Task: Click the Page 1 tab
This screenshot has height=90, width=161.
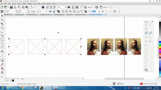Action: (x=23, y=78)
